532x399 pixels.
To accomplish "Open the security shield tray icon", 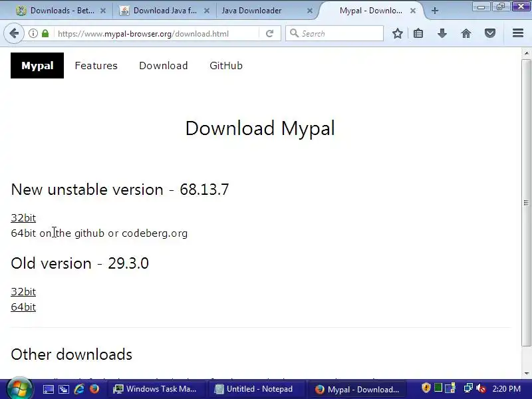I will (426, 388).
